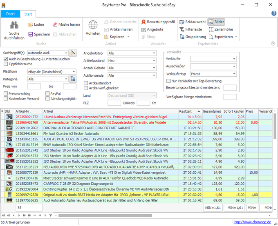Open the Auktionsende dropdown
This screenshot has height=226, width=278.
tap(154, 75)
